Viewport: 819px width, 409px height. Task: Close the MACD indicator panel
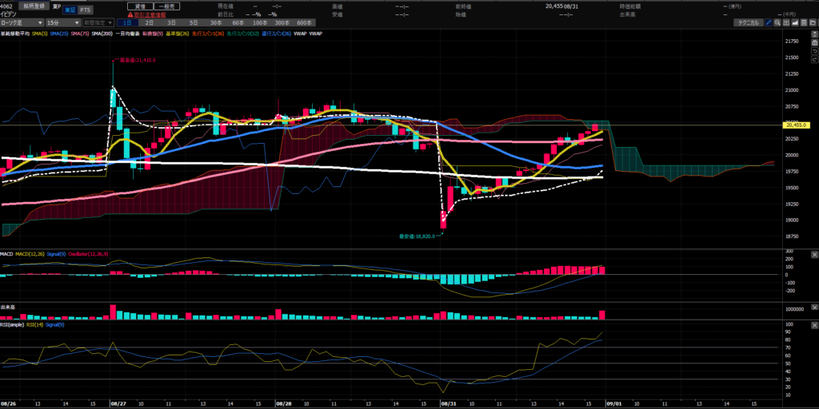click(814, 255)
